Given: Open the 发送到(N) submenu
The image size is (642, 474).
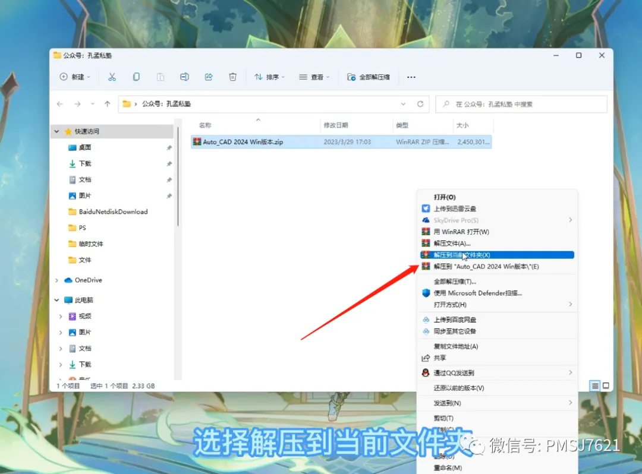Looking at the screenshot, I should pyautogui.click(x=497, y=403).
